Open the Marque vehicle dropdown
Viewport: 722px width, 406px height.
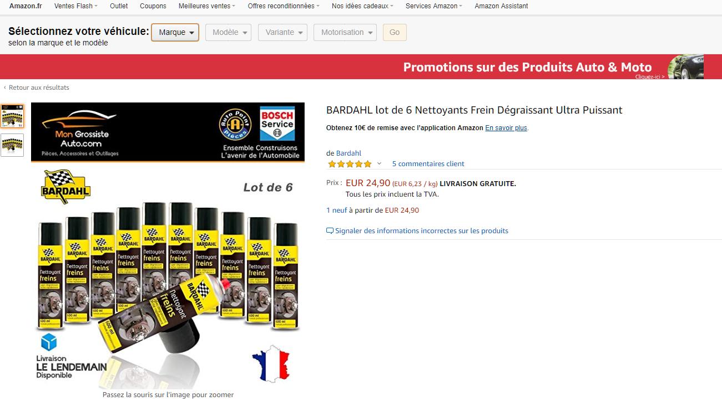tap(175, 32)
